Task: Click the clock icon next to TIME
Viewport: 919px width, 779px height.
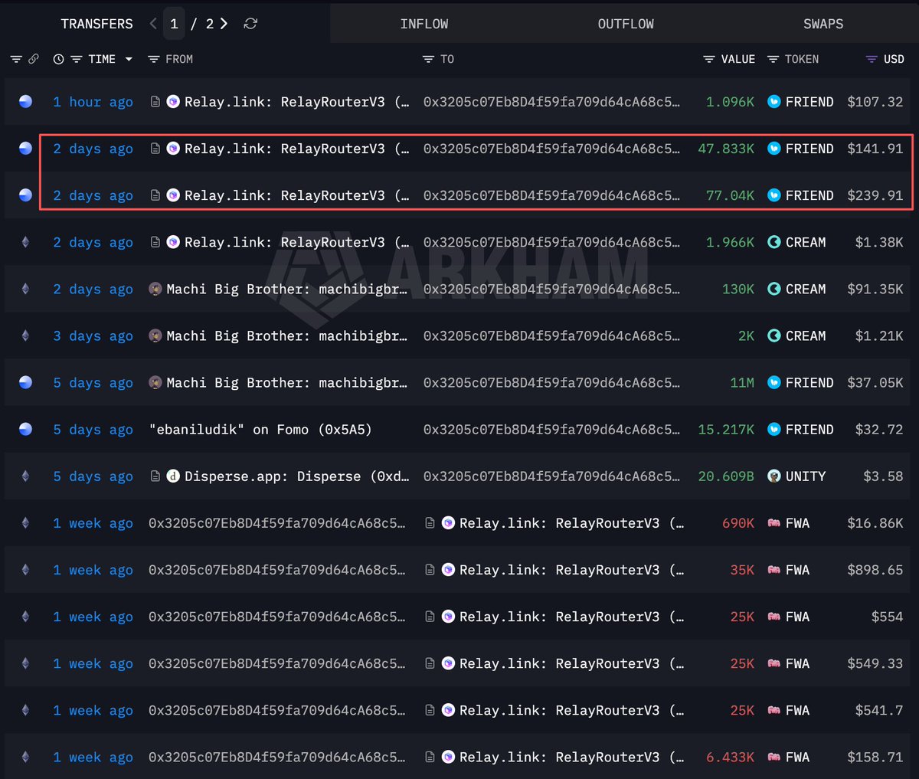Action: tap(58, 59)
